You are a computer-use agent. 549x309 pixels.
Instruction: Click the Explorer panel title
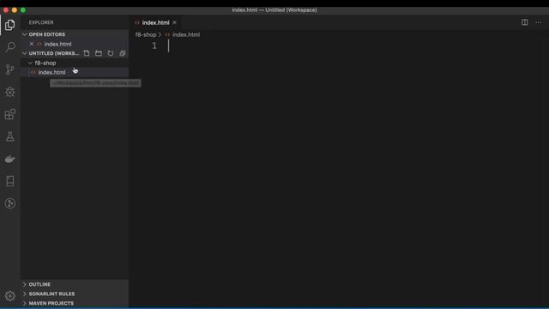[41, 22]
